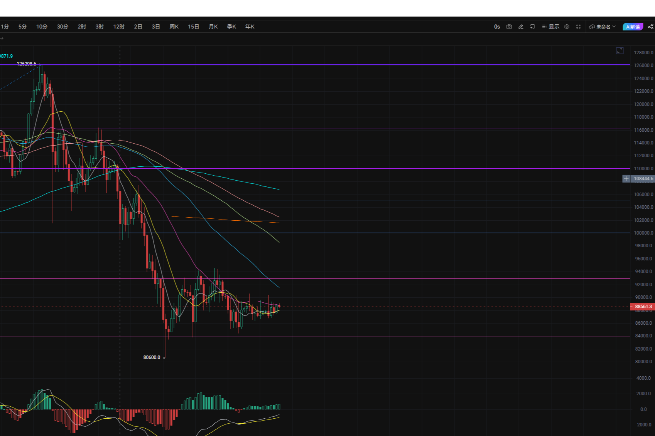Click the AI解读 button
The height and width of the screenshot is (436, 655).
point(633,27)
